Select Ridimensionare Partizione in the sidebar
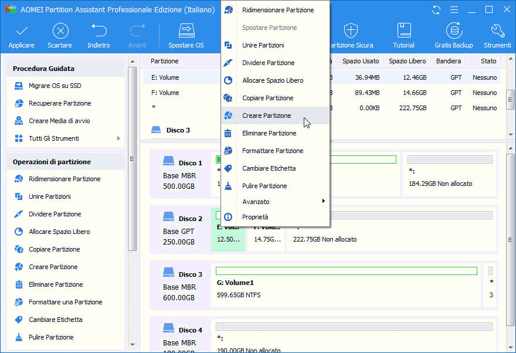 (57, 179)
